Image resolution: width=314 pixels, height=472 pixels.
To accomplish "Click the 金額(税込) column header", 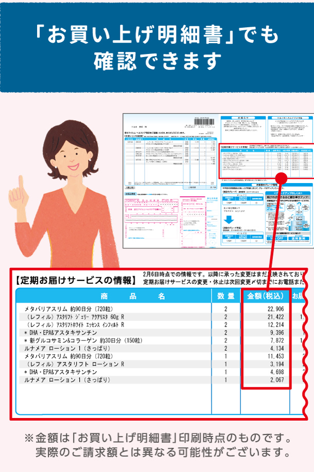I will (x=266, y=296).
